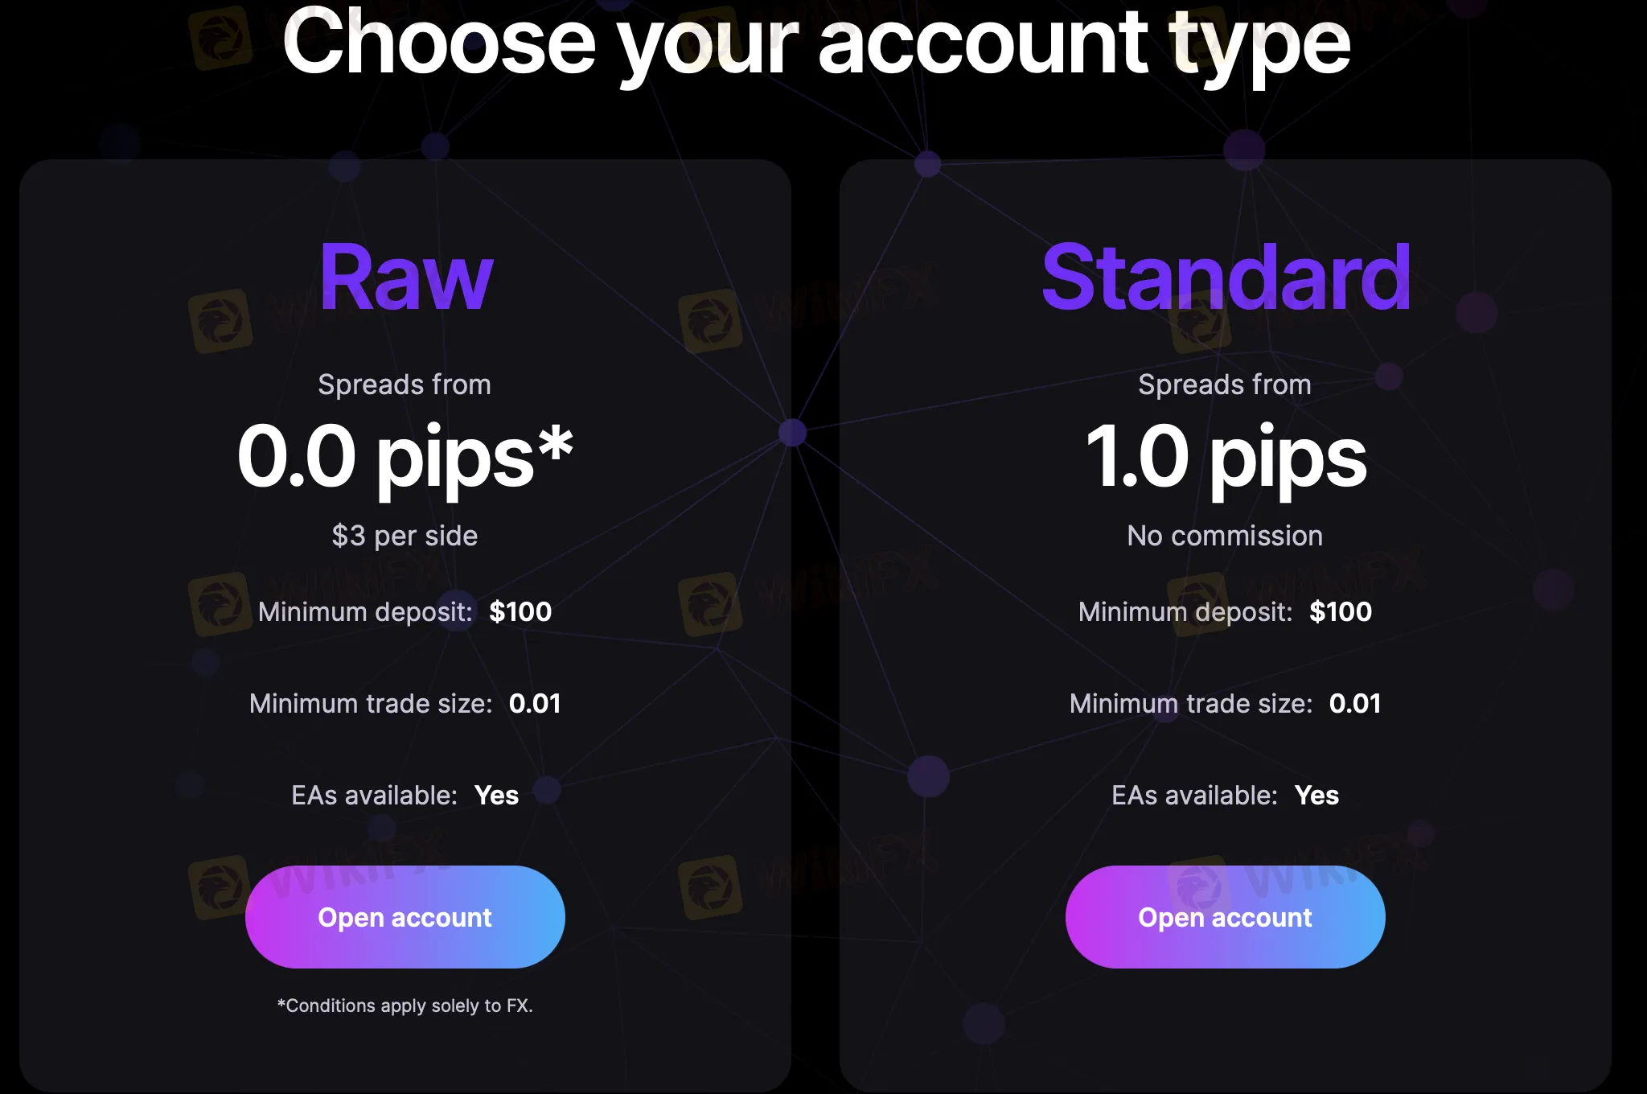Click the Raw card's "EAs available:" label
1647x1094 pixels.
374,796
